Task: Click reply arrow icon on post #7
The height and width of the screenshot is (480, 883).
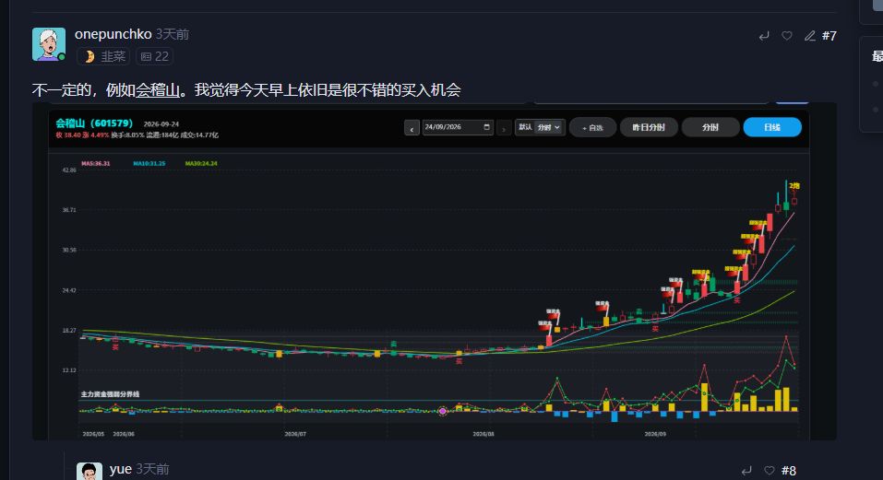Action: coord(764,36)
